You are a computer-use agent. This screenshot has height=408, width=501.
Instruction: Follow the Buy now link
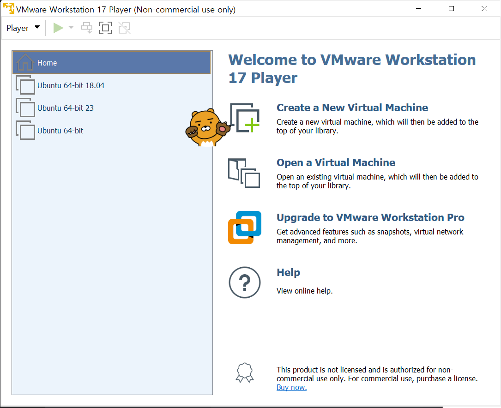pos(291,388)
